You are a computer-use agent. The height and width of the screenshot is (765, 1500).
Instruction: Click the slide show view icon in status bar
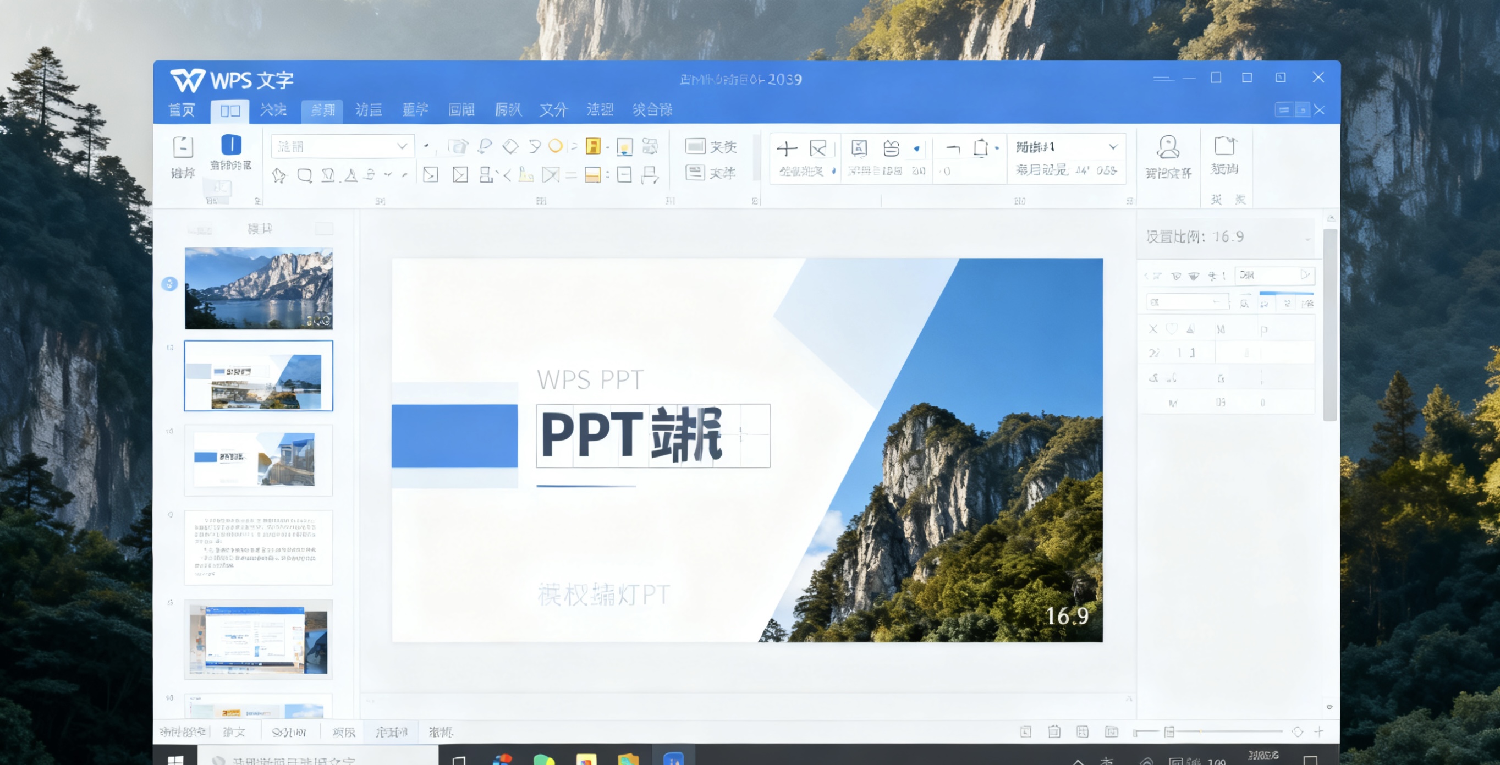point(1111,733)
